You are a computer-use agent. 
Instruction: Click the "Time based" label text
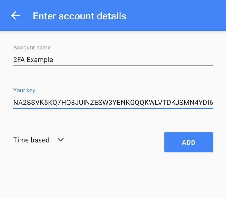(31, 140)
